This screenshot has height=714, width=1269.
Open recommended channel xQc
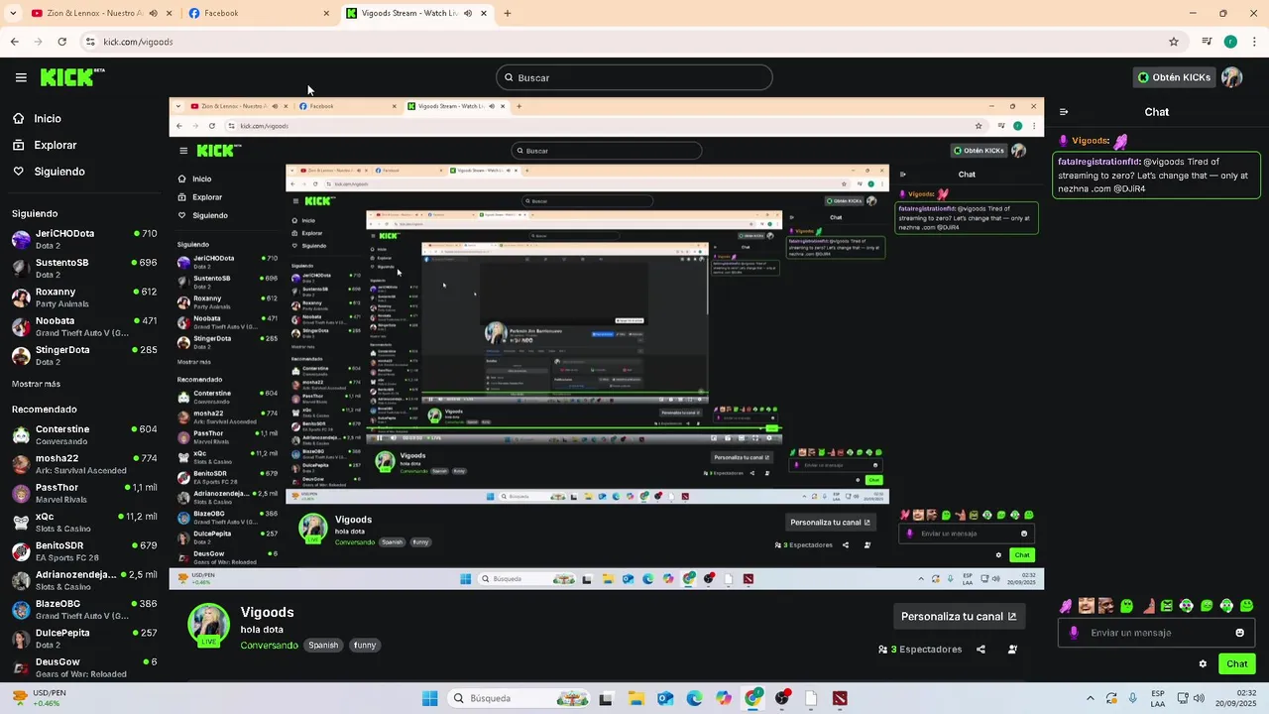tap(84, 522)
